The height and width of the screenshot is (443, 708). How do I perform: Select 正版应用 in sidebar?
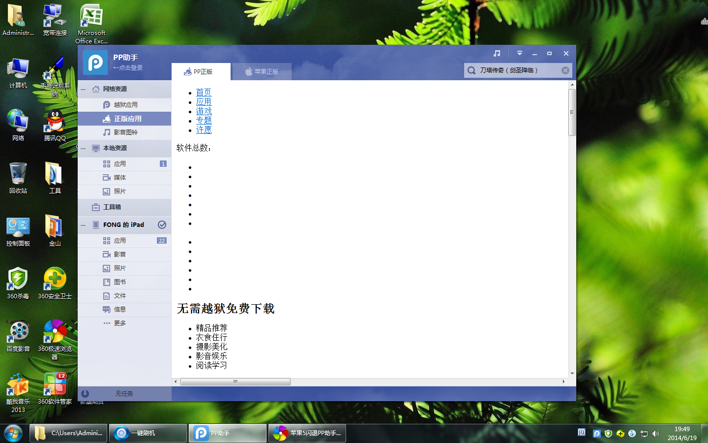pyautogui.click(x=124, y=119)
